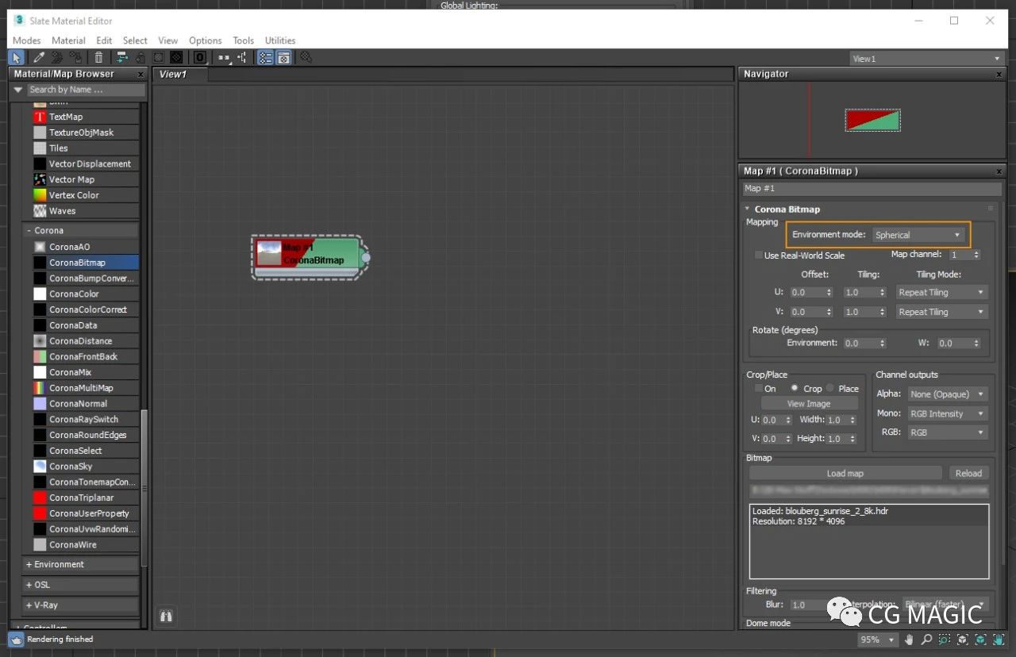Screen dimensions: 1016x657
Task: Open RGB channel output dropdown
Action: [x=948, y=433]
